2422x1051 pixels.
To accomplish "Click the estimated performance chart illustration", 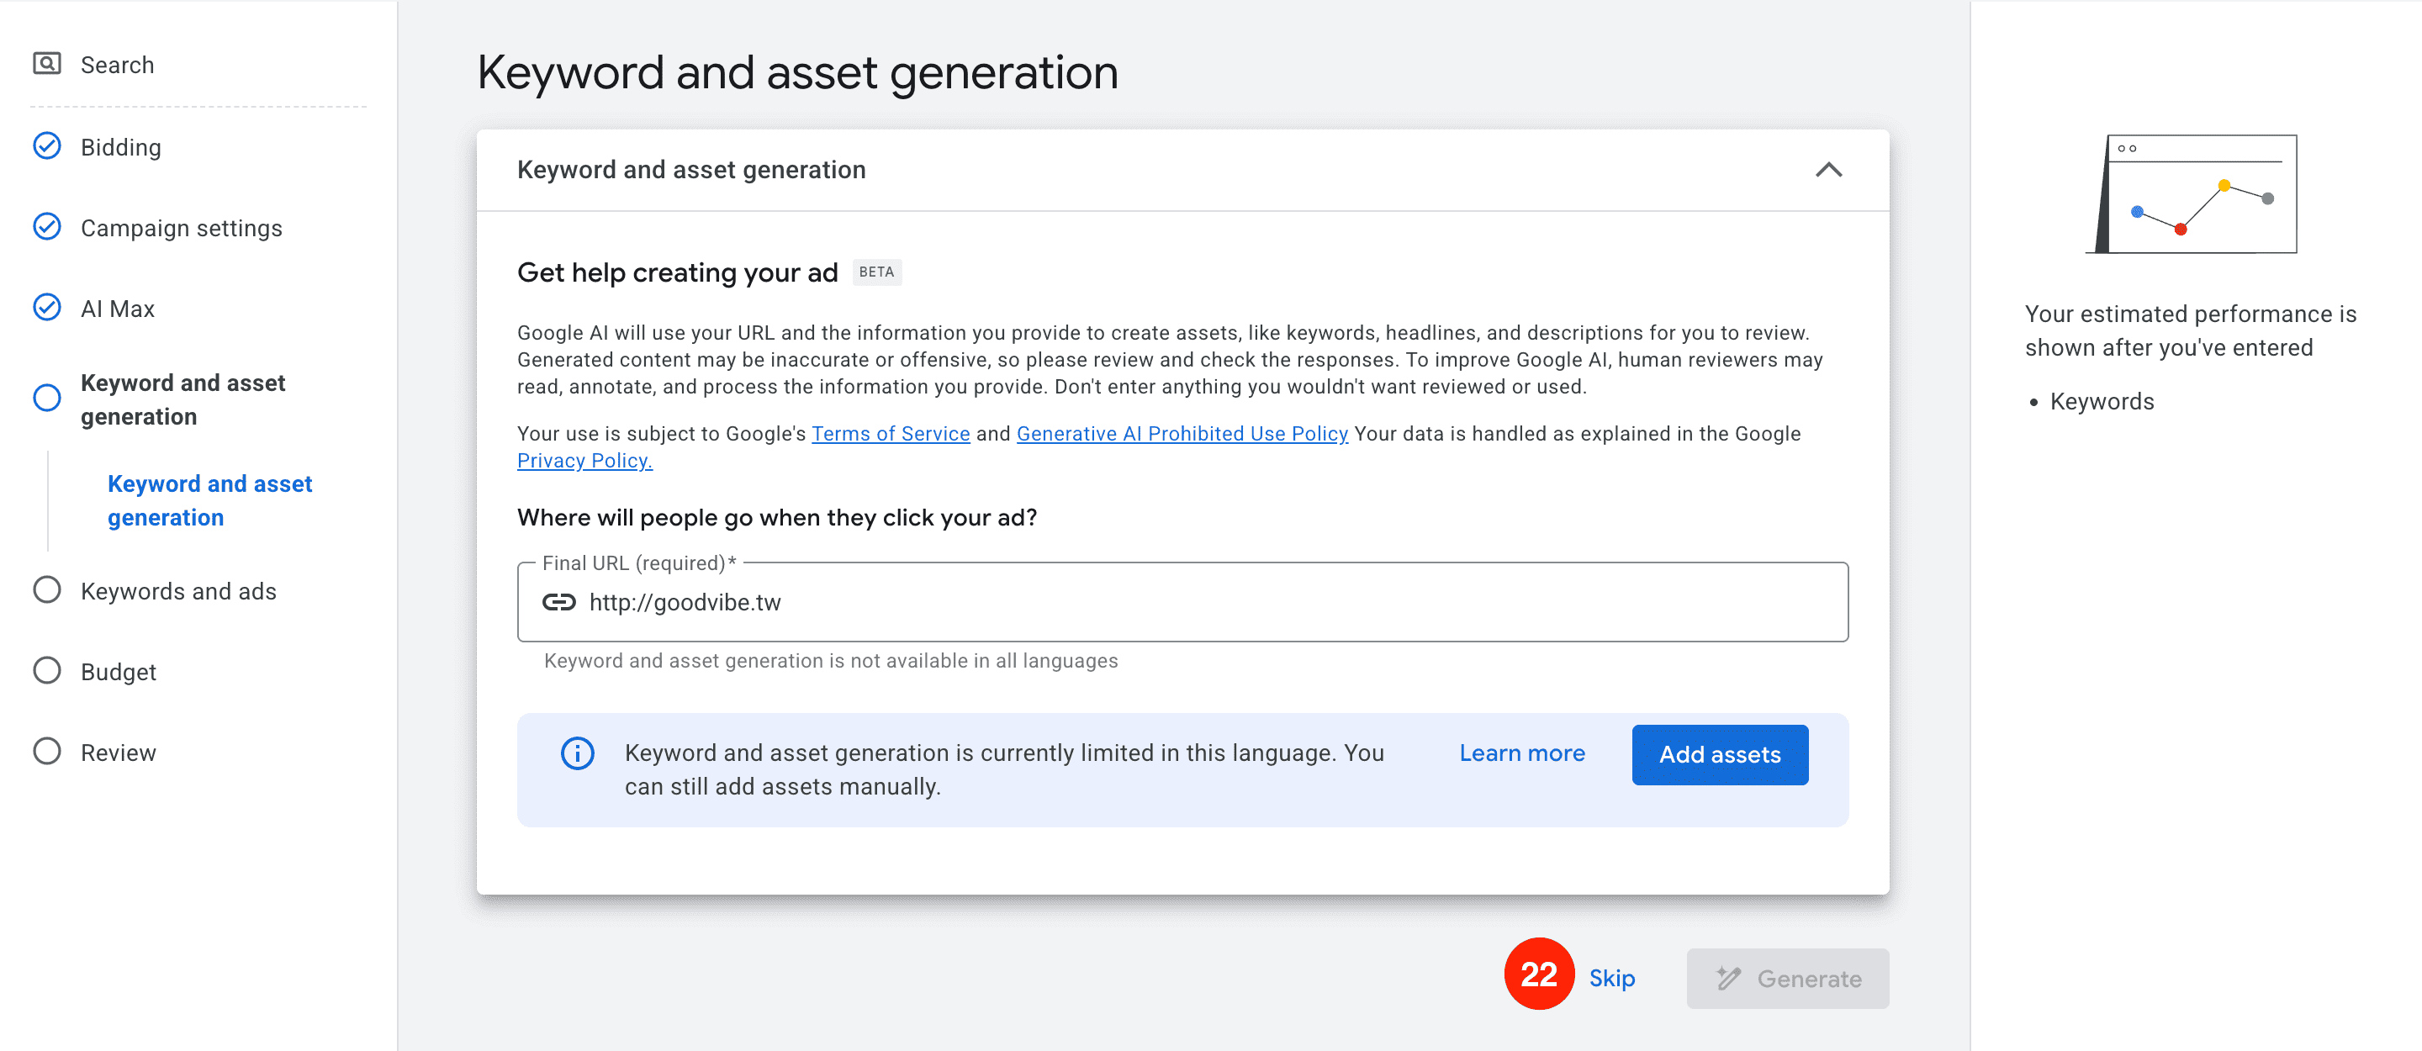I will coord(2192,194).
